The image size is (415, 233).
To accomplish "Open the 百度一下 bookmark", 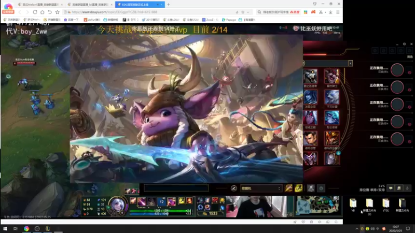I will click(72, 20).
